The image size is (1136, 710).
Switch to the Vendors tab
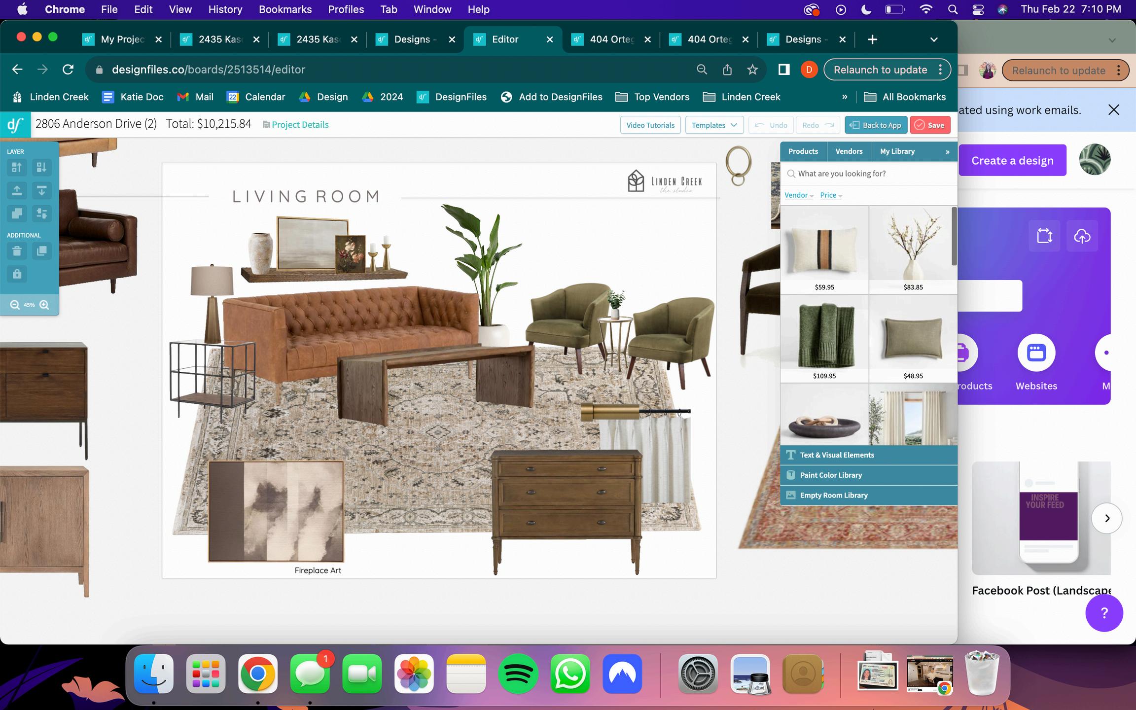point(849,151)
